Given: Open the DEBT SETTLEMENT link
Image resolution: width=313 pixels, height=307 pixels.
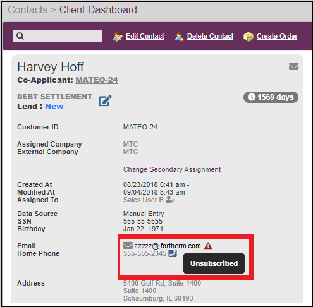Looking at the screenshot, I should point(55,97).
